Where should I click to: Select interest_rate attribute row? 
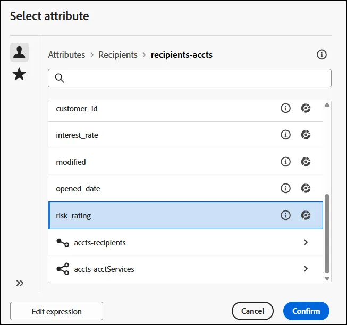[185, 135]
